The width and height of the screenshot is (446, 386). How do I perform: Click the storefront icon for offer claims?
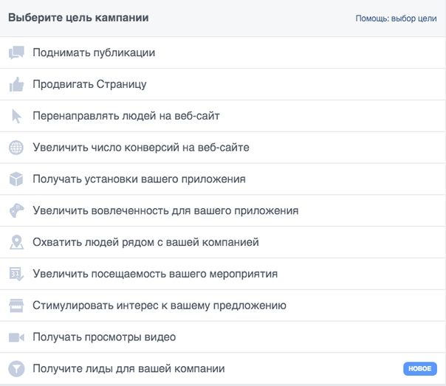point(16,306)
